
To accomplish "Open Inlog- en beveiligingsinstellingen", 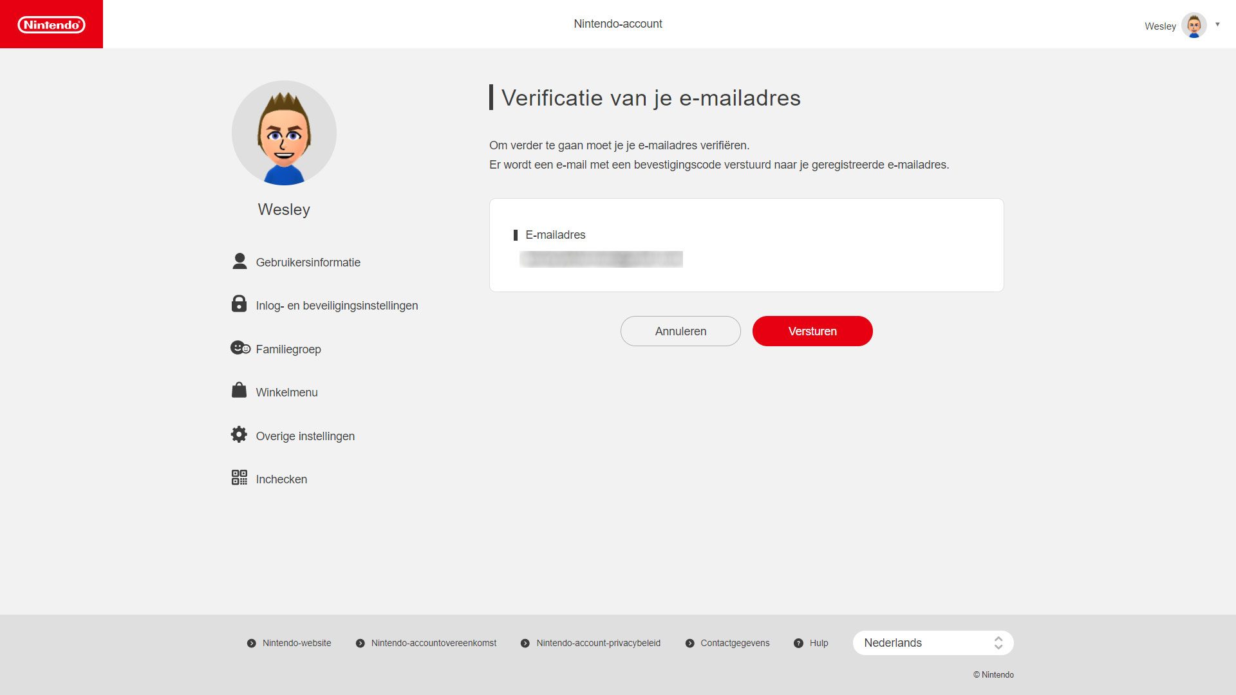I will point(337,306).
